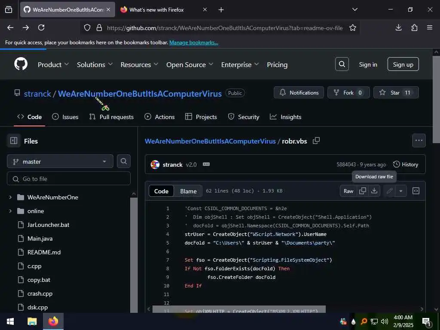Open the Projects tab
Image resolution: width=440 pixels, height=330 pixels.
point(201,117)
